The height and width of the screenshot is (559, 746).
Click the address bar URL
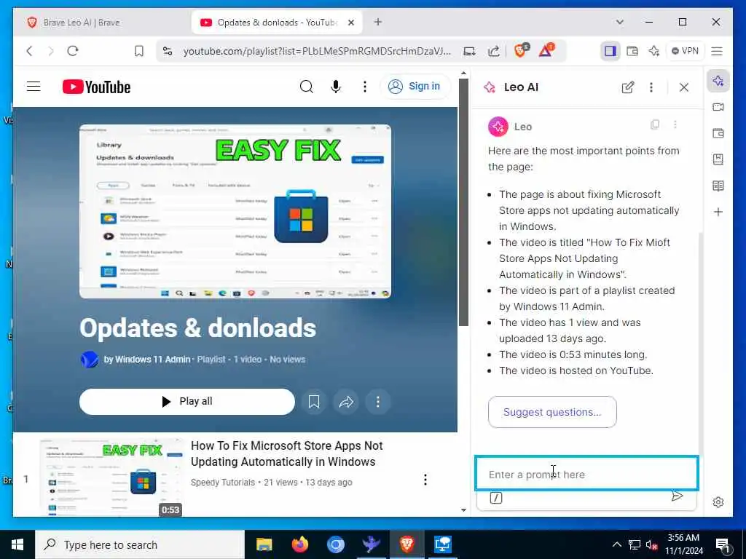[317, 51]
